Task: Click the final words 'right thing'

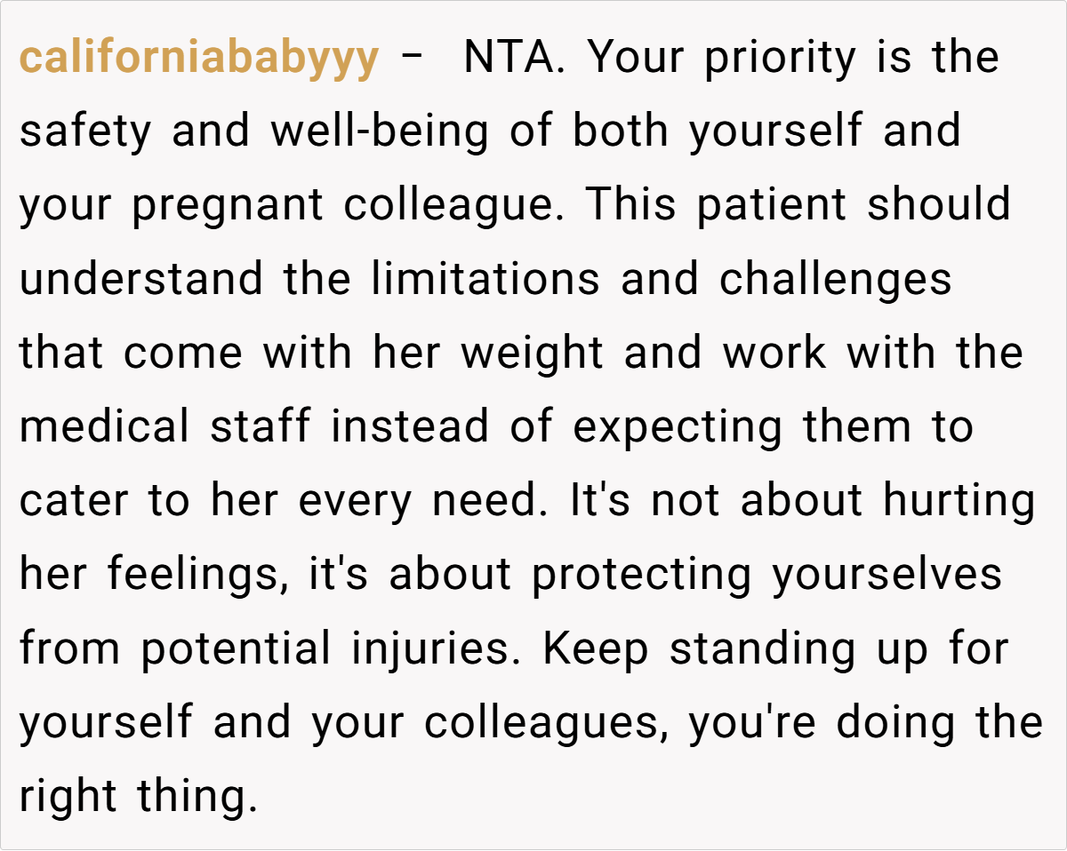Action: point(138,796)
